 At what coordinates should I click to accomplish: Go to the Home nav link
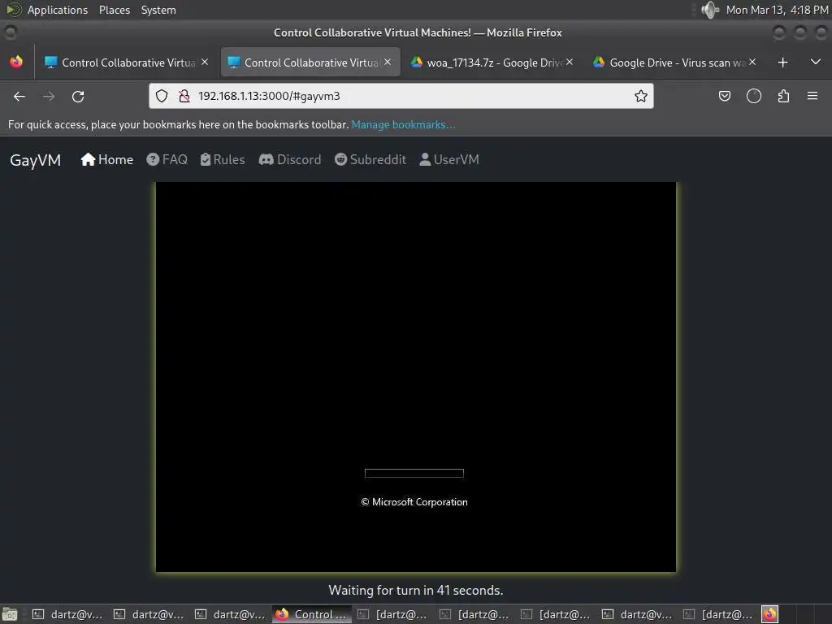coord(106,160)
